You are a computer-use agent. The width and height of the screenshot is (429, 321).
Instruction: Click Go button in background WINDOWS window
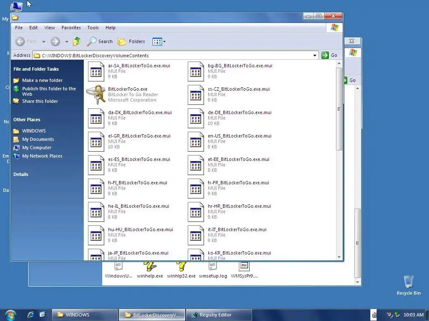[350, 80]
